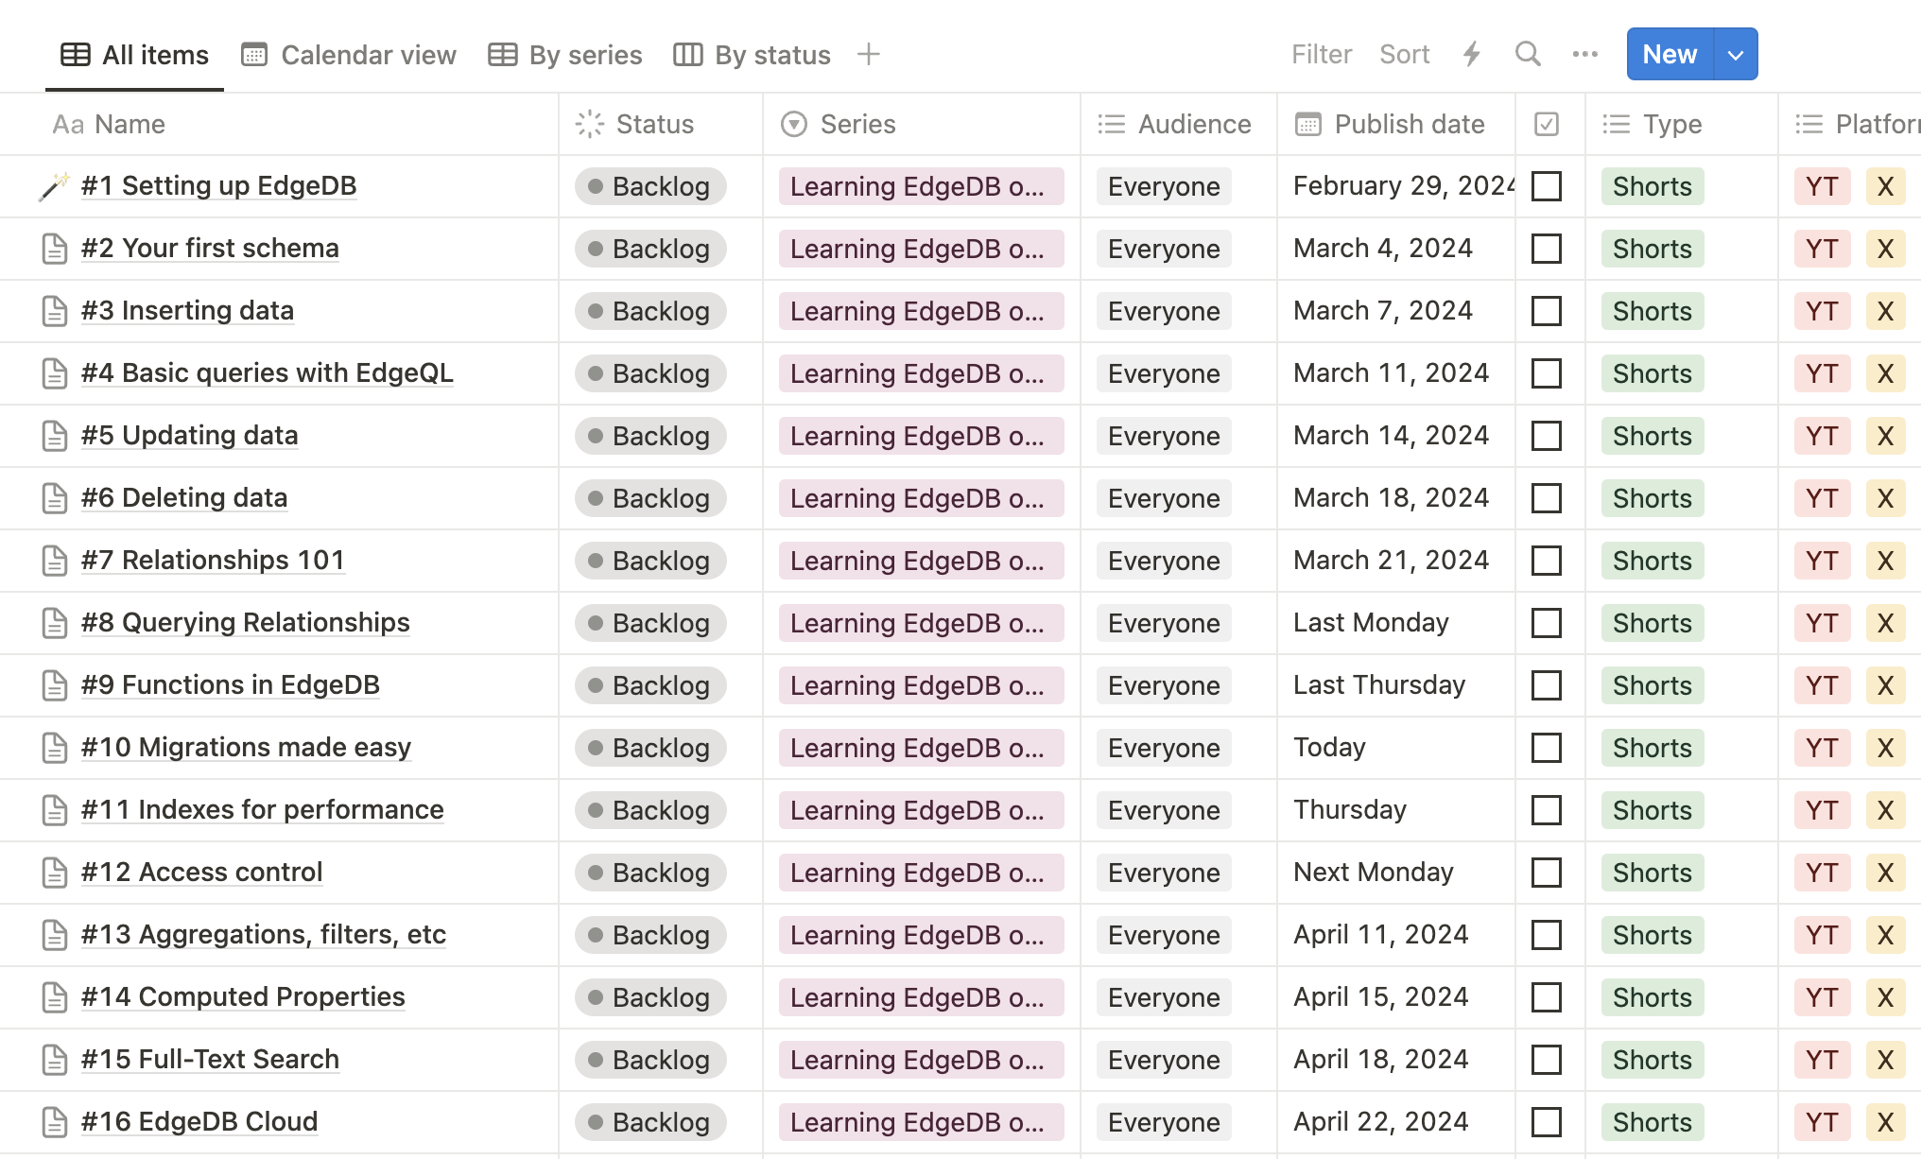
Task: Click the Today date cell for #10
Action: (x=1329, y=747)
